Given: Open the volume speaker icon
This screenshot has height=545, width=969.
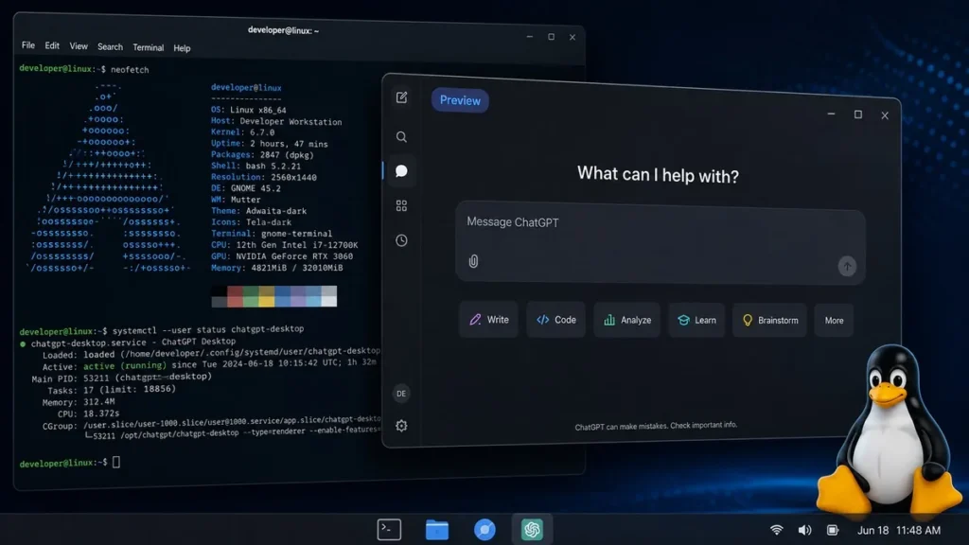Looking at the screenshot, I should 804,530.
